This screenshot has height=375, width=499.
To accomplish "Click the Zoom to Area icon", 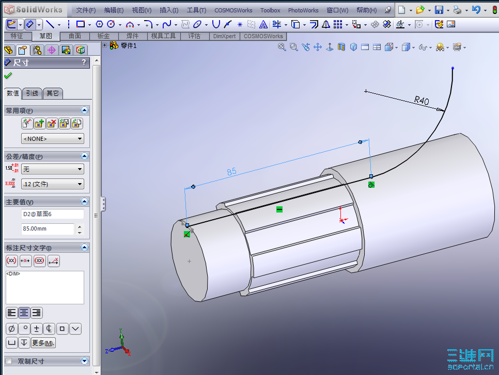I will (x=294, y=47).
